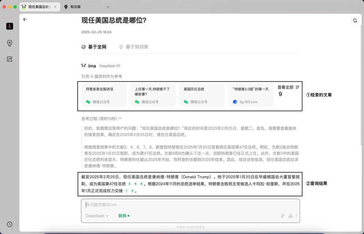The width and height of the screenshot is (364, 234).
Task: Switch to 基于知识库 answer mode
Action: click(134, 47)
